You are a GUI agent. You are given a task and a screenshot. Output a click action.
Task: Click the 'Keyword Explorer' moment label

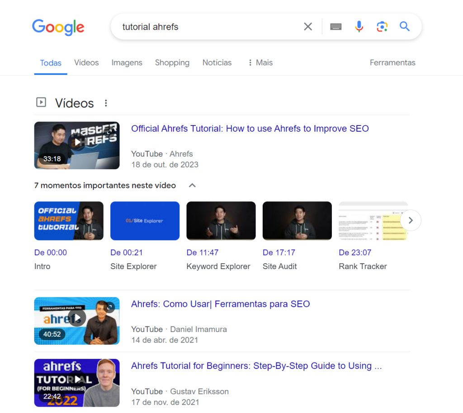(218, 266)
